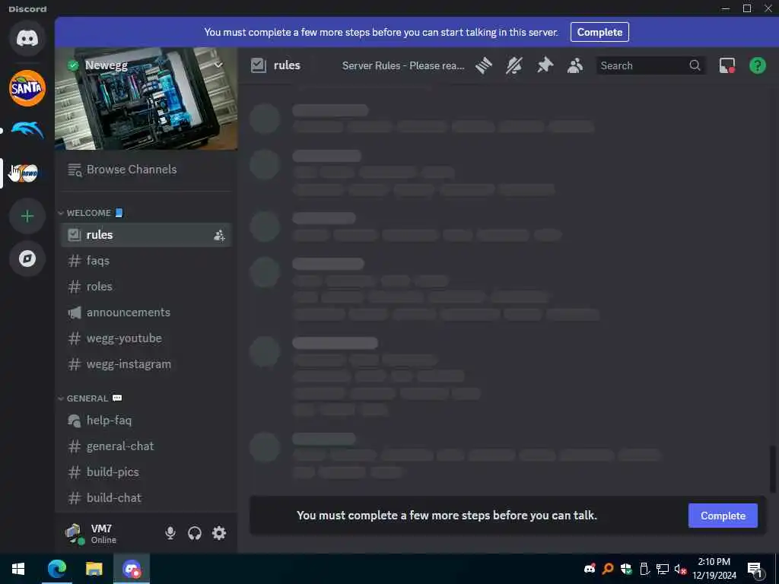The width and height of the screenshot is (779, 584).
Task: Click Windows Security shield tray icon
Action: point(626,569)
